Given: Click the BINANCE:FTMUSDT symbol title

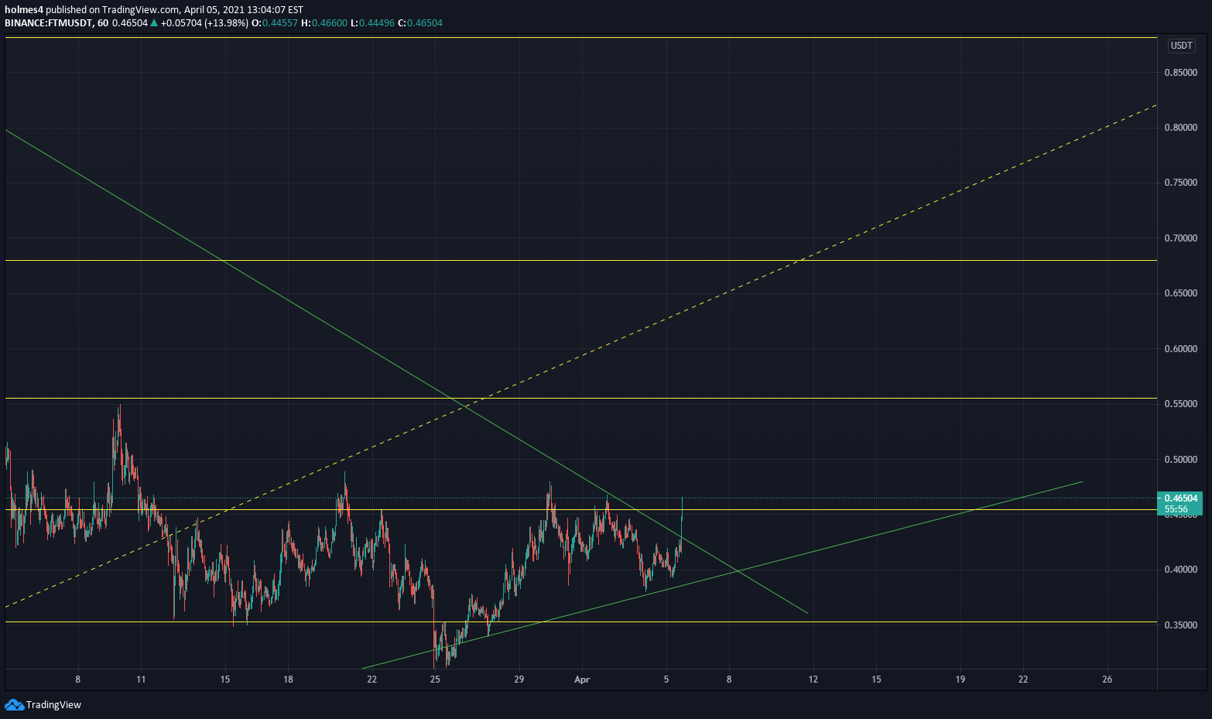Looking at the screenshot, I should coord(48,23).
